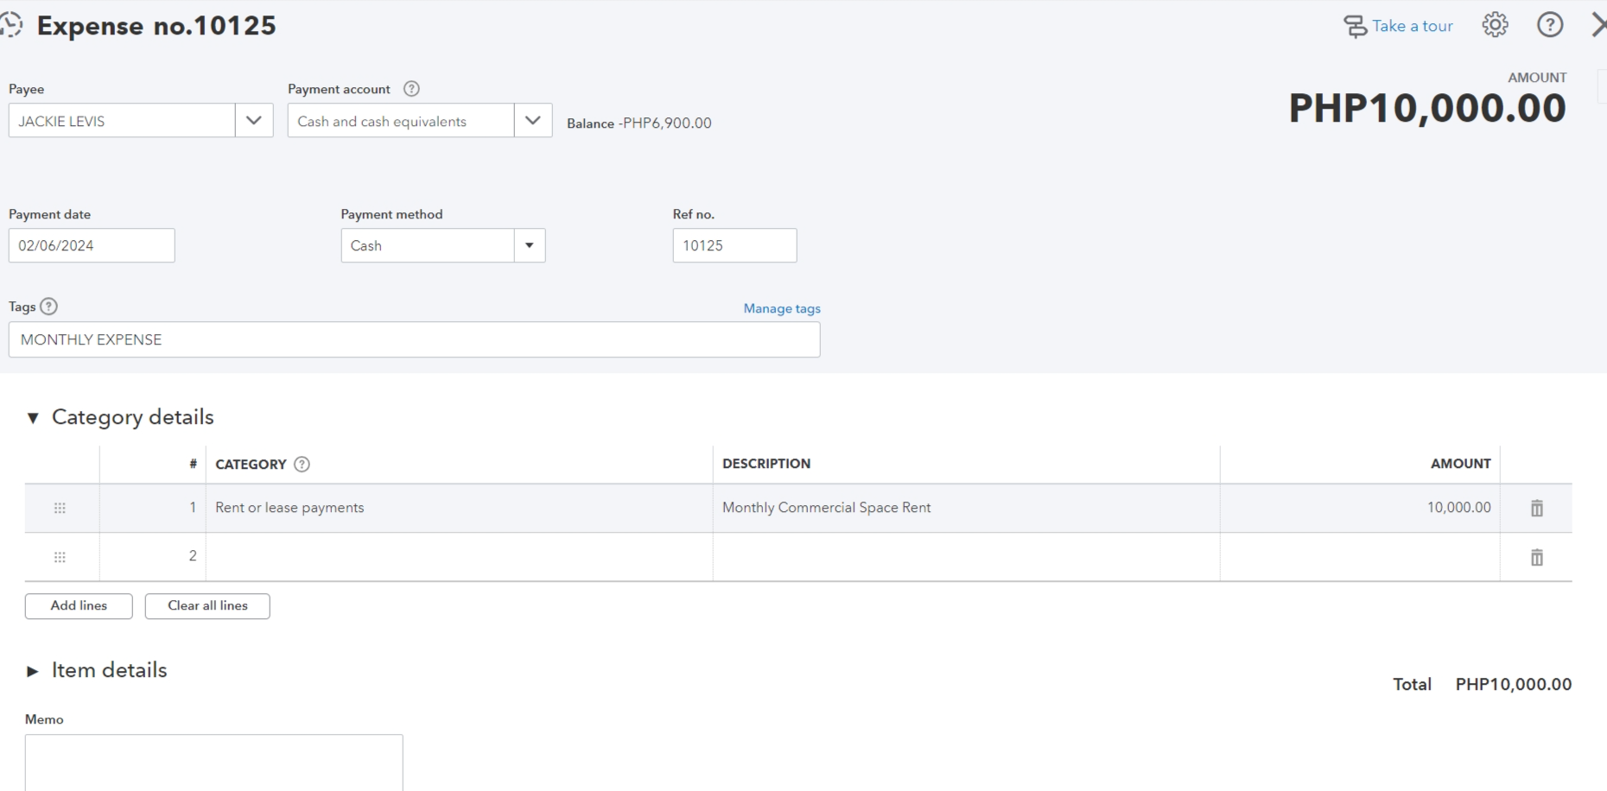Open the recent transactions history icon
The height and width of the screenshot is (791, 1607).
[x=11, y=25]
